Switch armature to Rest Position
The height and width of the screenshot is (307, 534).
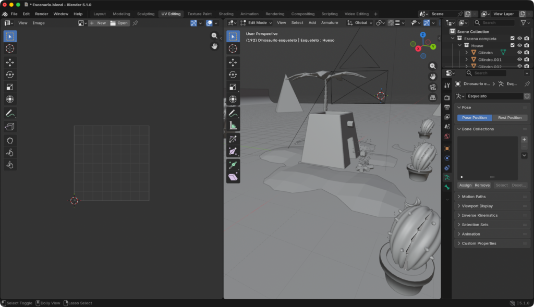point(509,118)
